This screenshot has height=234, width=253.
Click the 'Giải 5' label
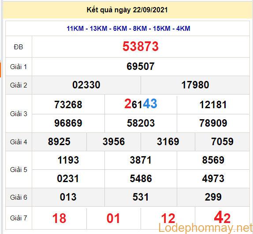coord(19,169)
